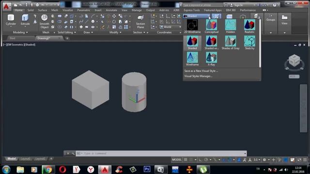Click Save as a New Visual Style
The image size is (310, 174).
coord(201,71)
